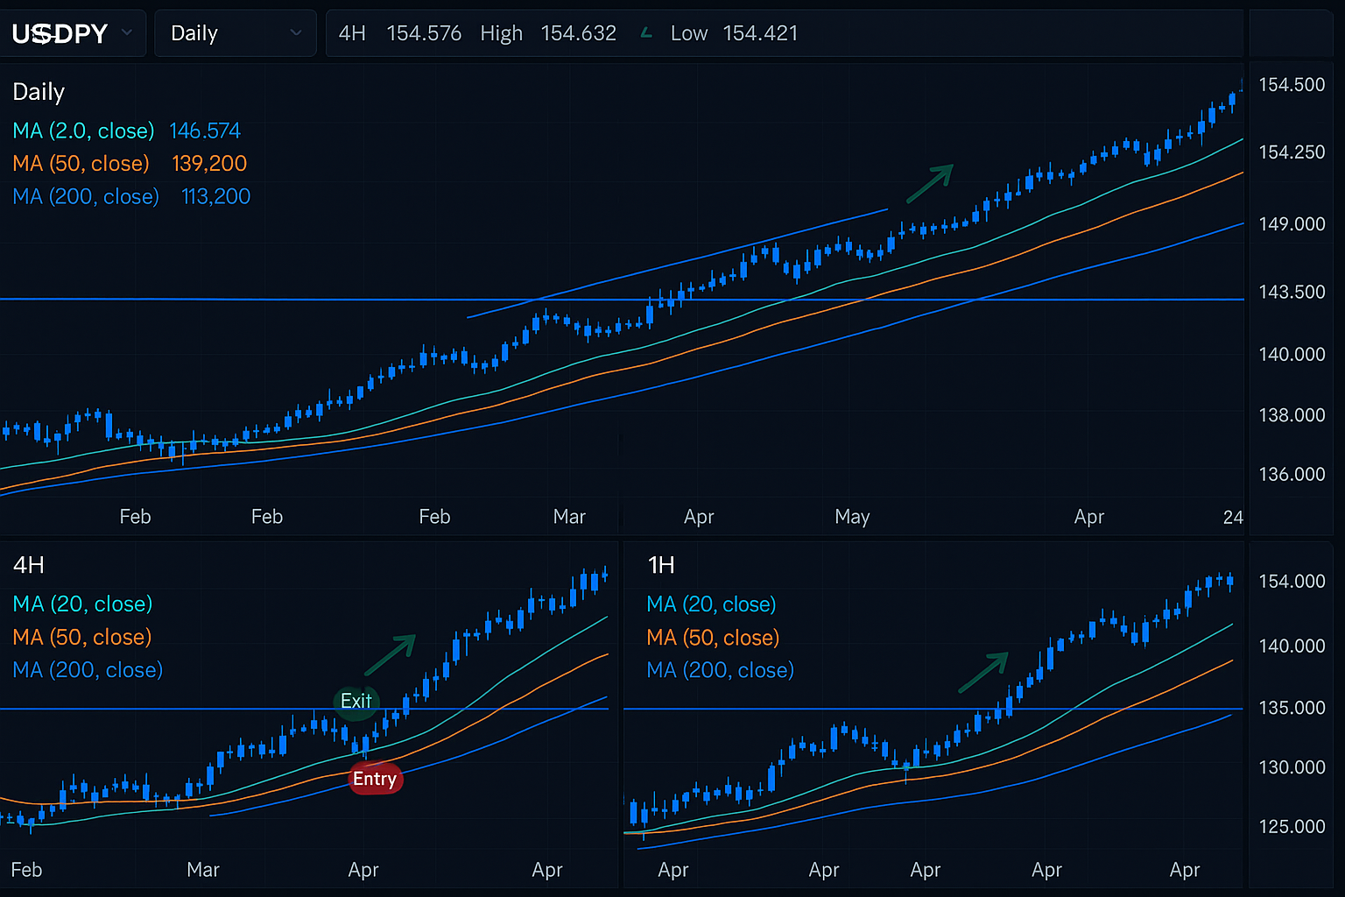Screen dimensions: 1345x897
Task: Click the May label on Daily time axis
Action: pos(852,517)
